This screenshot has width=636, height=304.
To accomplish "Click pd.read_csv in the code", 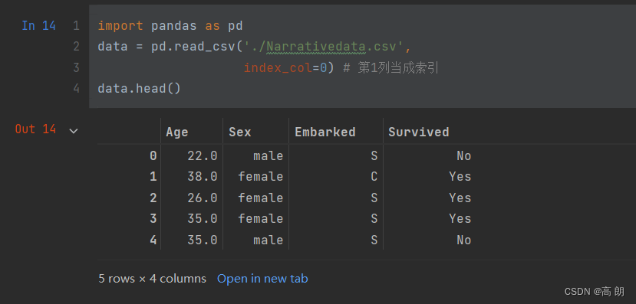I will tap(193, 47).
